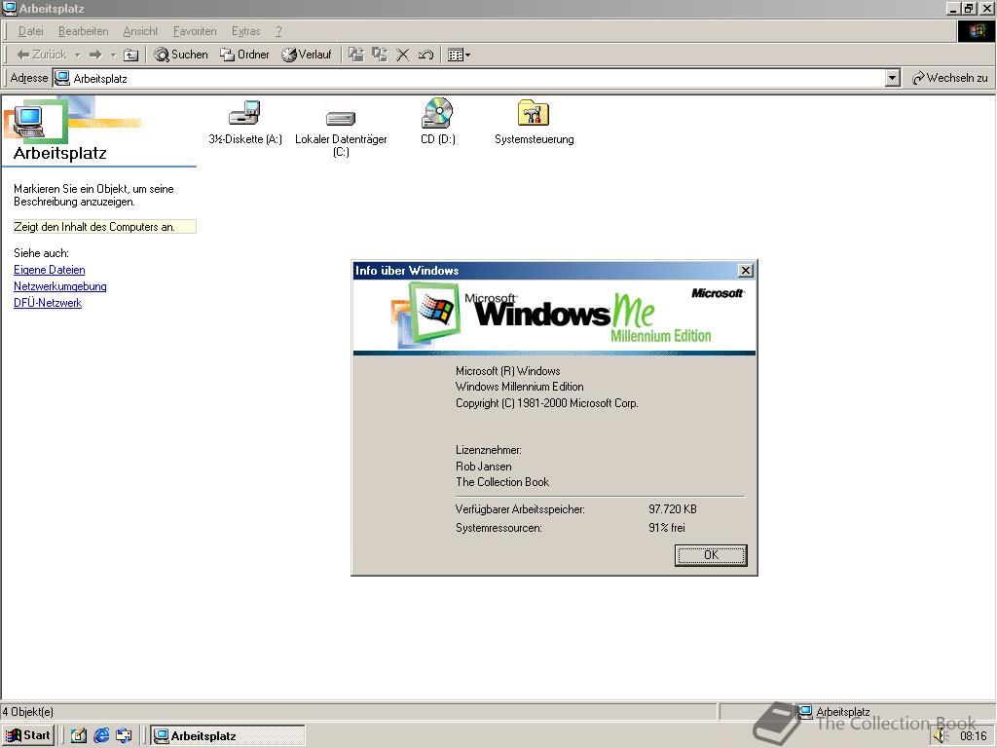Click 'Zeigt den Inhalt des Computers an.' tooltip
The width and height of the screenshot is (997, 748).
tap(105, 226)
